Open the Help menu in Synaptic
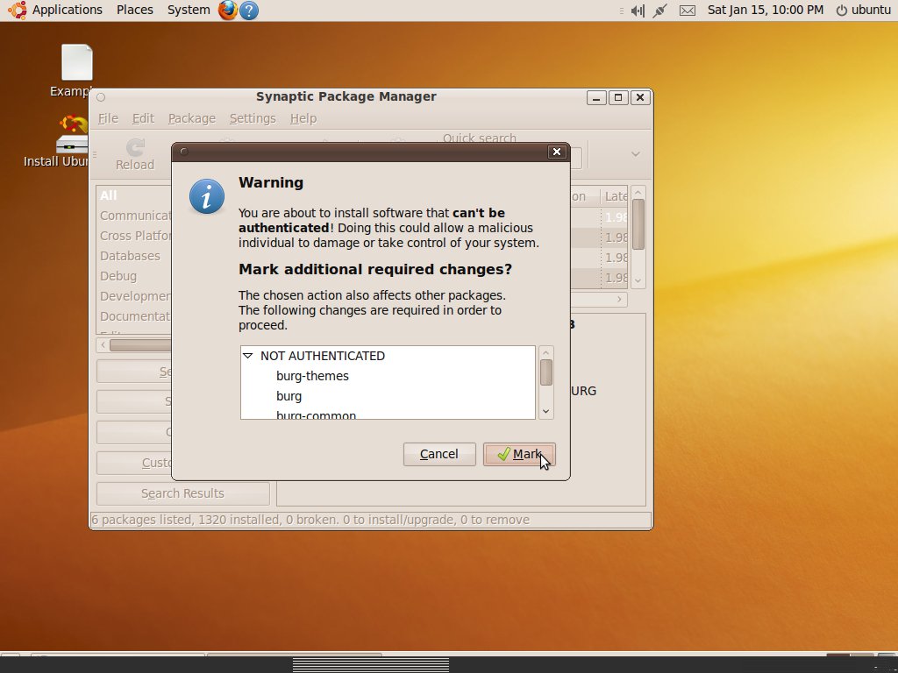This screenshot has height=673, width=898. pos(303,118)
